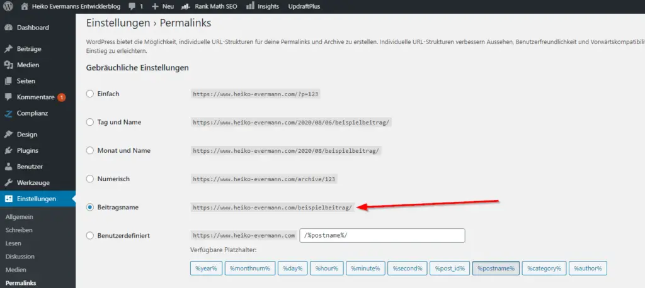
Task: Click UpdraftPlus in the admin bar
Action: (304, 6)
